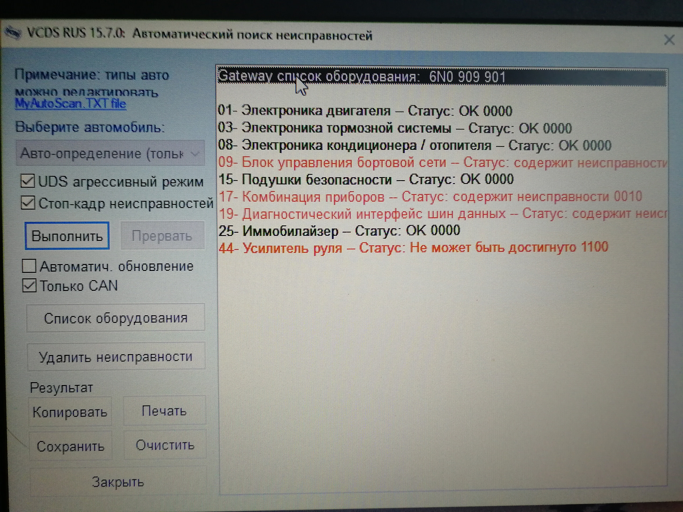This screenshot has width=683, height=512.
Task: Click the VCDS app icon in title bar
Action: (x=14, y=33)
